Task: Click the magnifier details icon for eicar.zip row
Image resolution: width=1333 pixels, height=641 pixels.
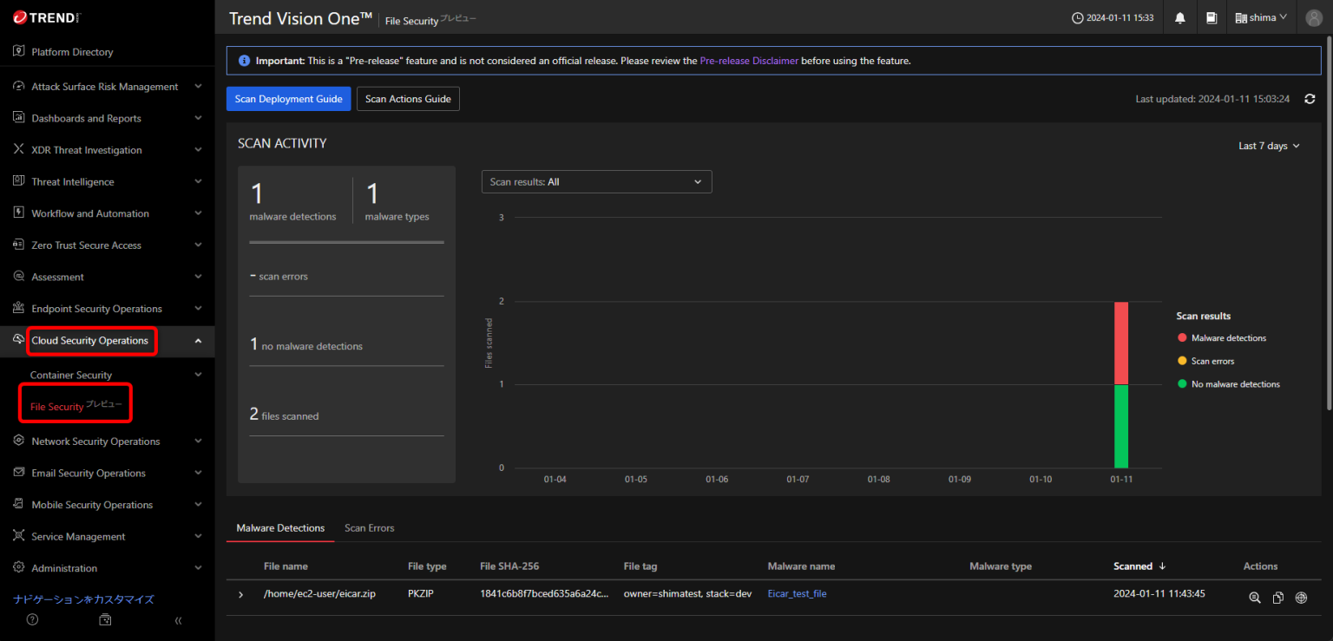Action: tap(1255, 598)
